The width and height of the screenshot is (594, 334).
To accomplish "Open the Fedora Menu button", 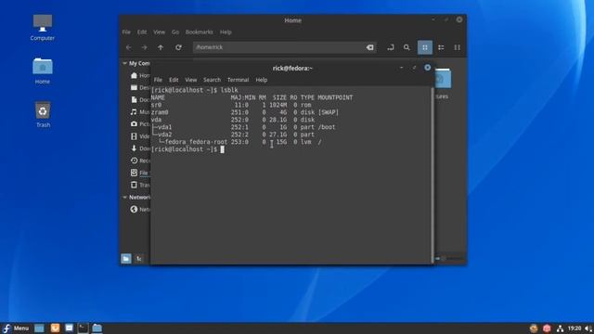I will (x=16, y=328).
